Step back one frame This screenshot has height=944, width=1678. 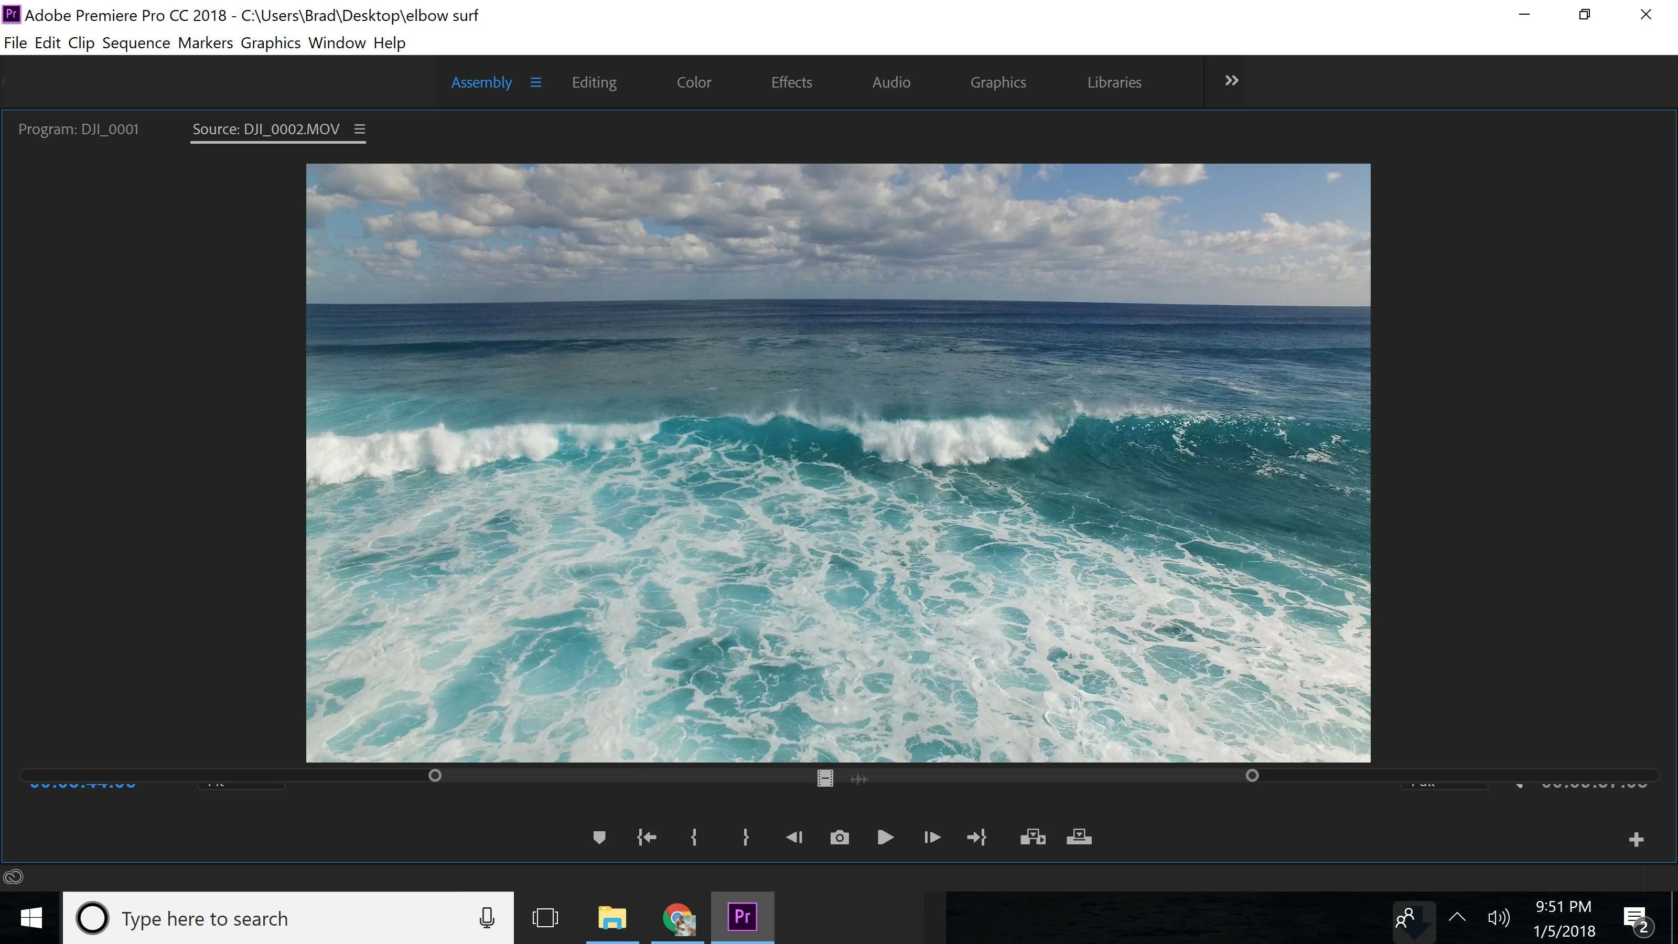(x=794, y=837)
